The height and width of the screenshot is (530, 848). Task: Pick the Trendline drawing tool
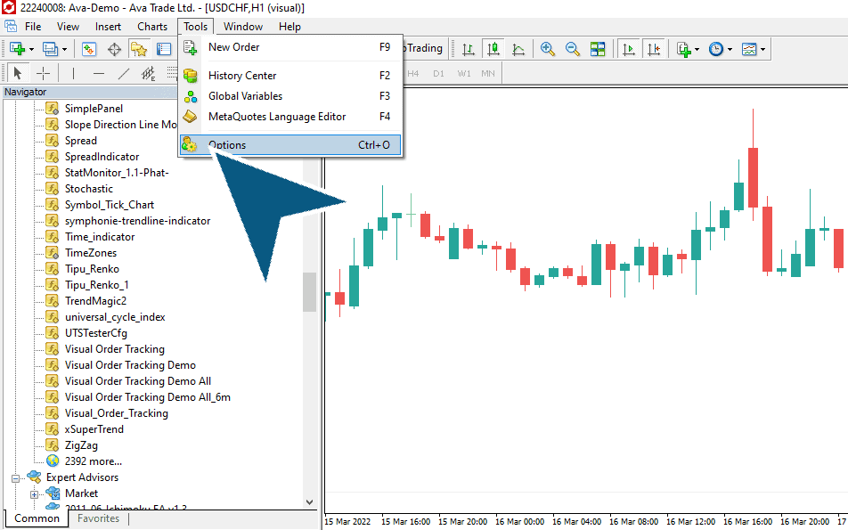(124, 73)
